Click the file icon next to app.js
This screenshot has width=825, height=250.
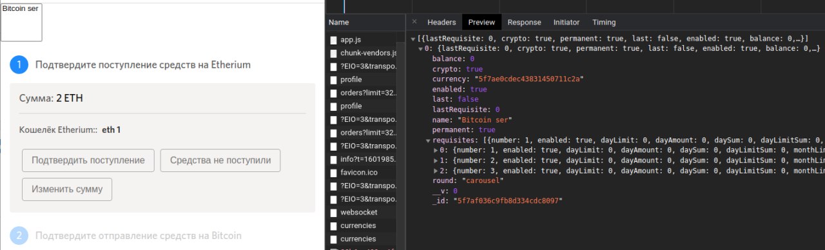[333, 40]
